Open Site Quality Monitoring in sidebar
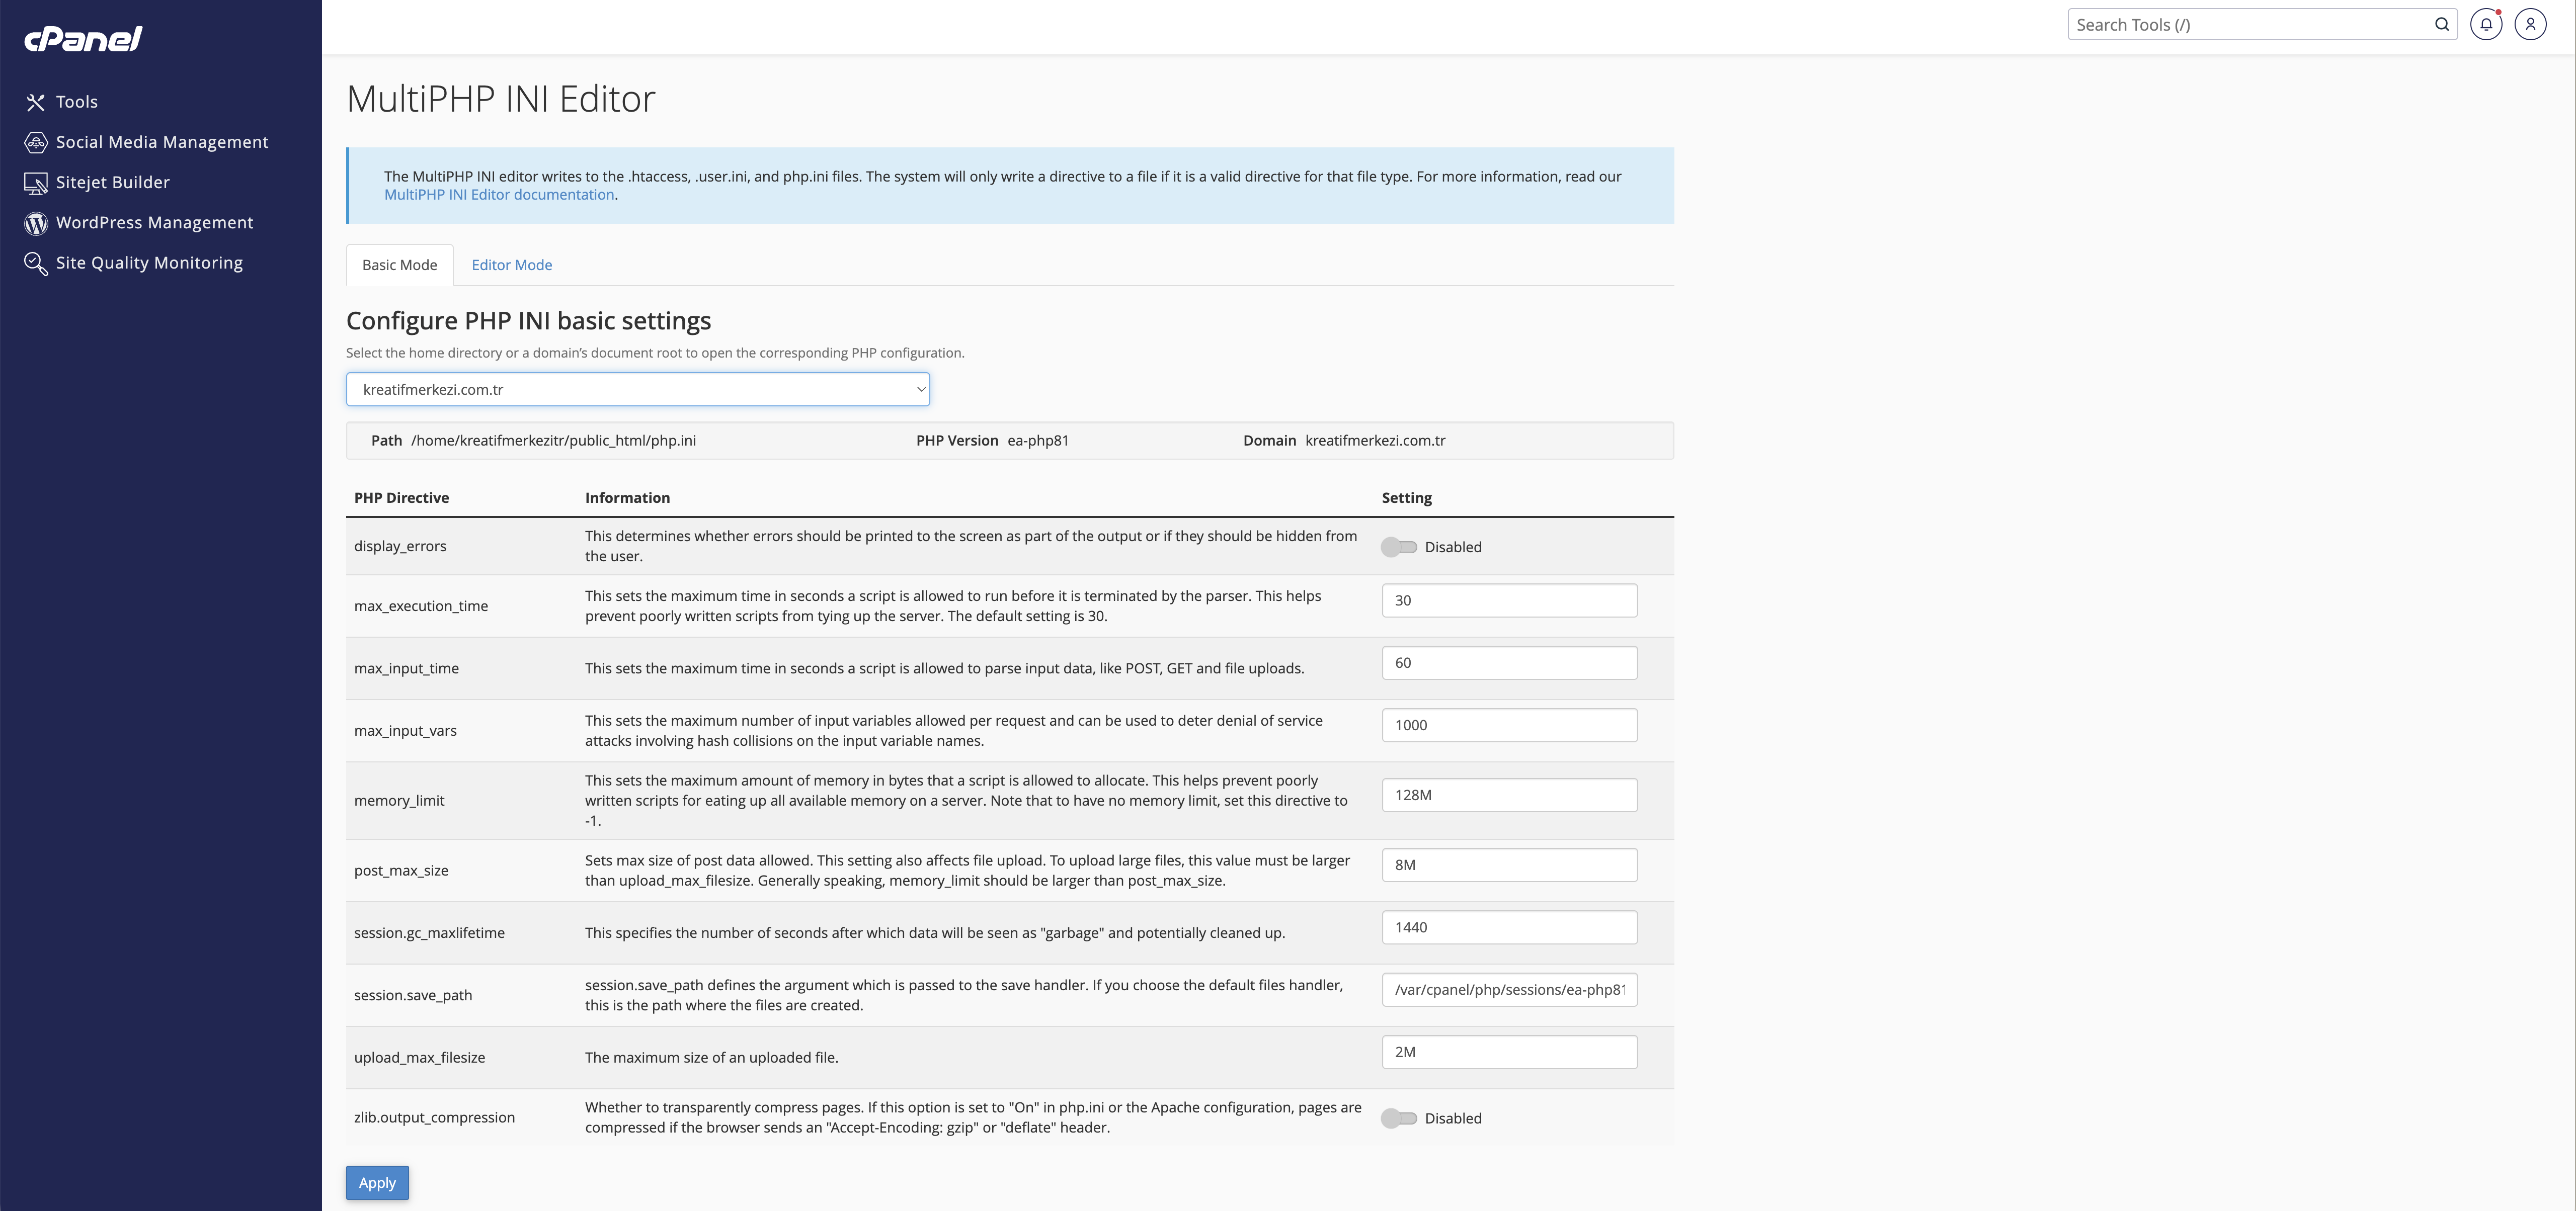The height and width of the screenshot is (1211, 2576). click(149, 263)
